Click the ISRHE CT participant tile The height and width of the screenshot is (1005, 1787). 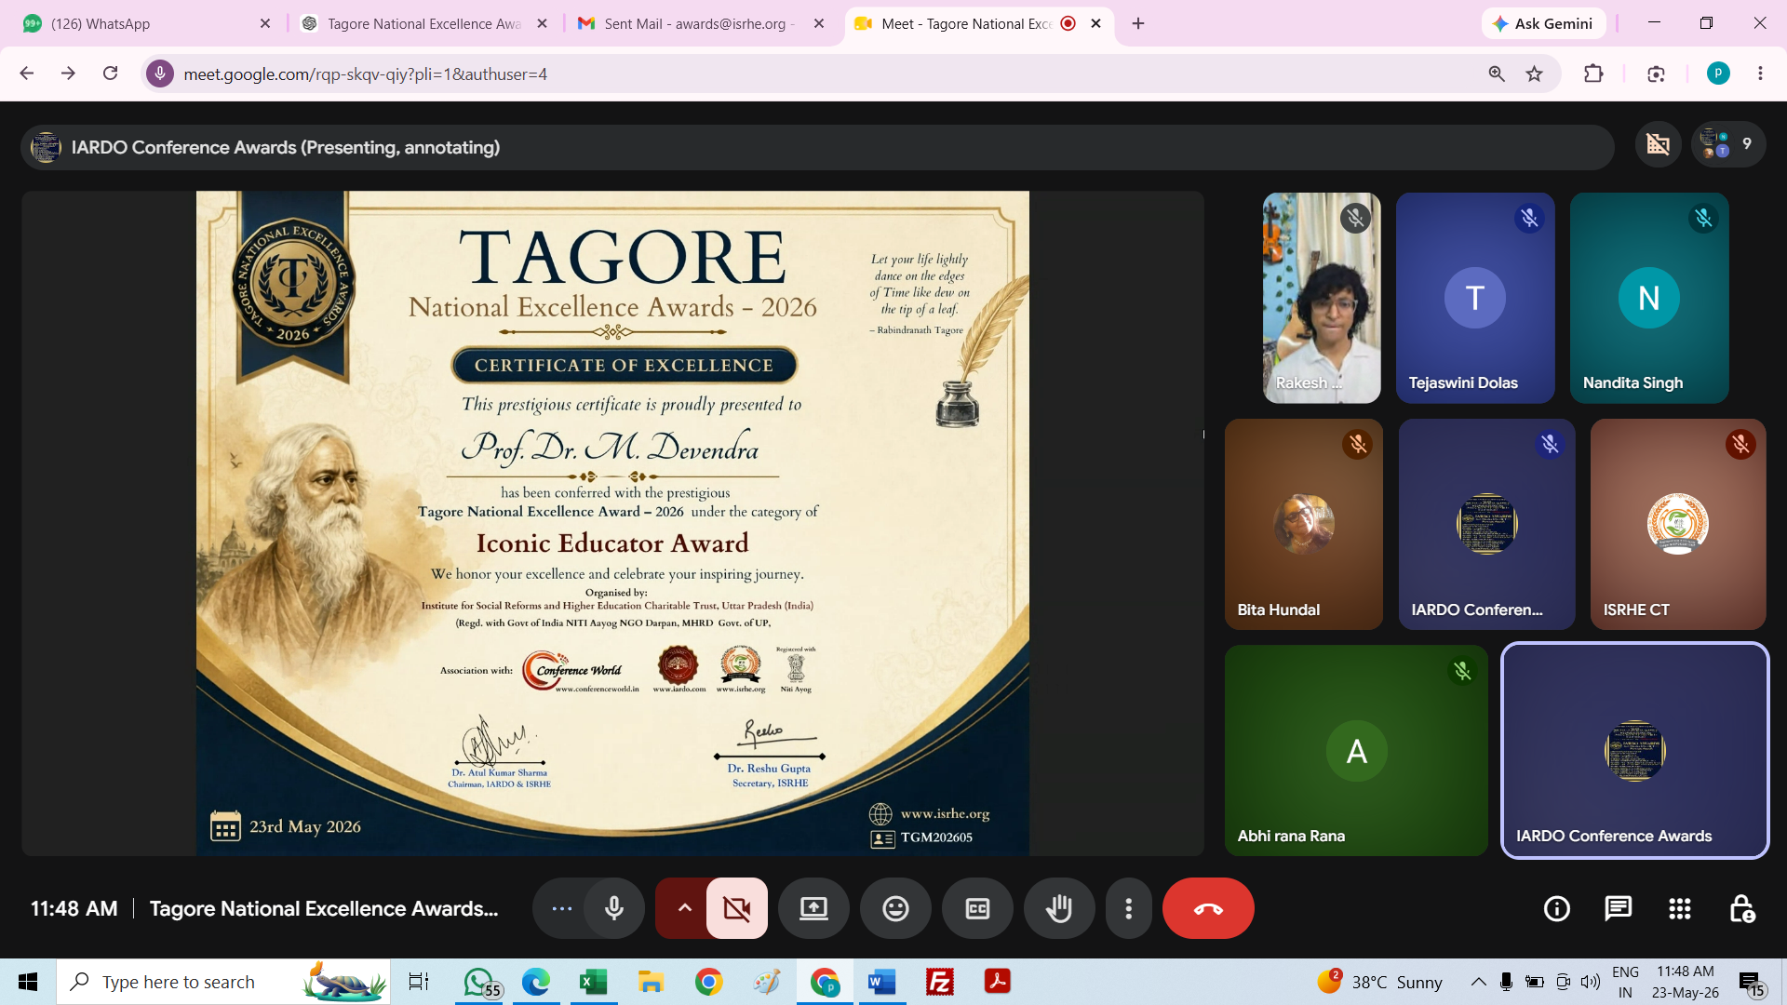point(1678,524)
